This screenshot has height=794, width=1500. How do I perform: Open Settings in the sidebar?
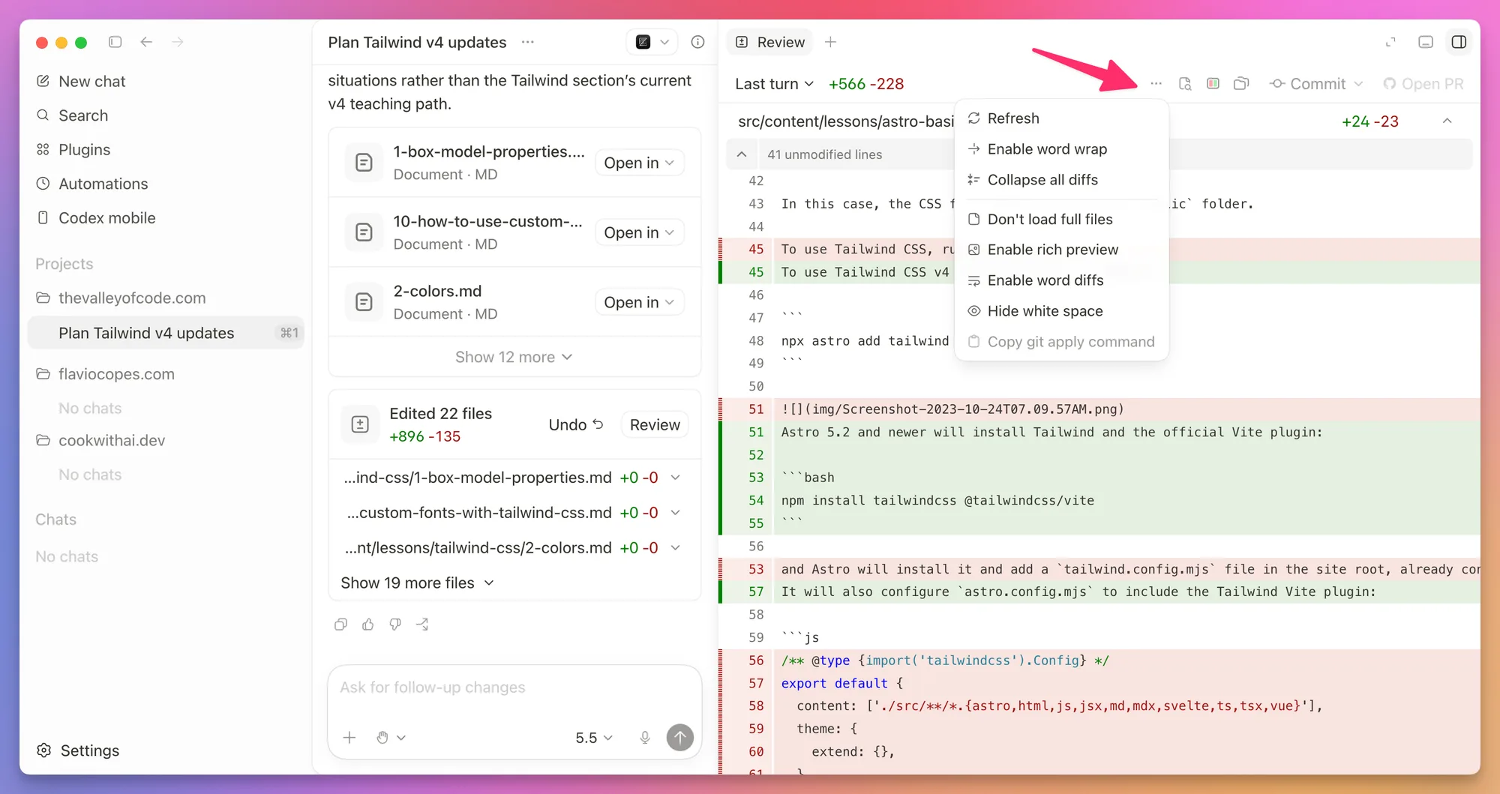point(78,751)
